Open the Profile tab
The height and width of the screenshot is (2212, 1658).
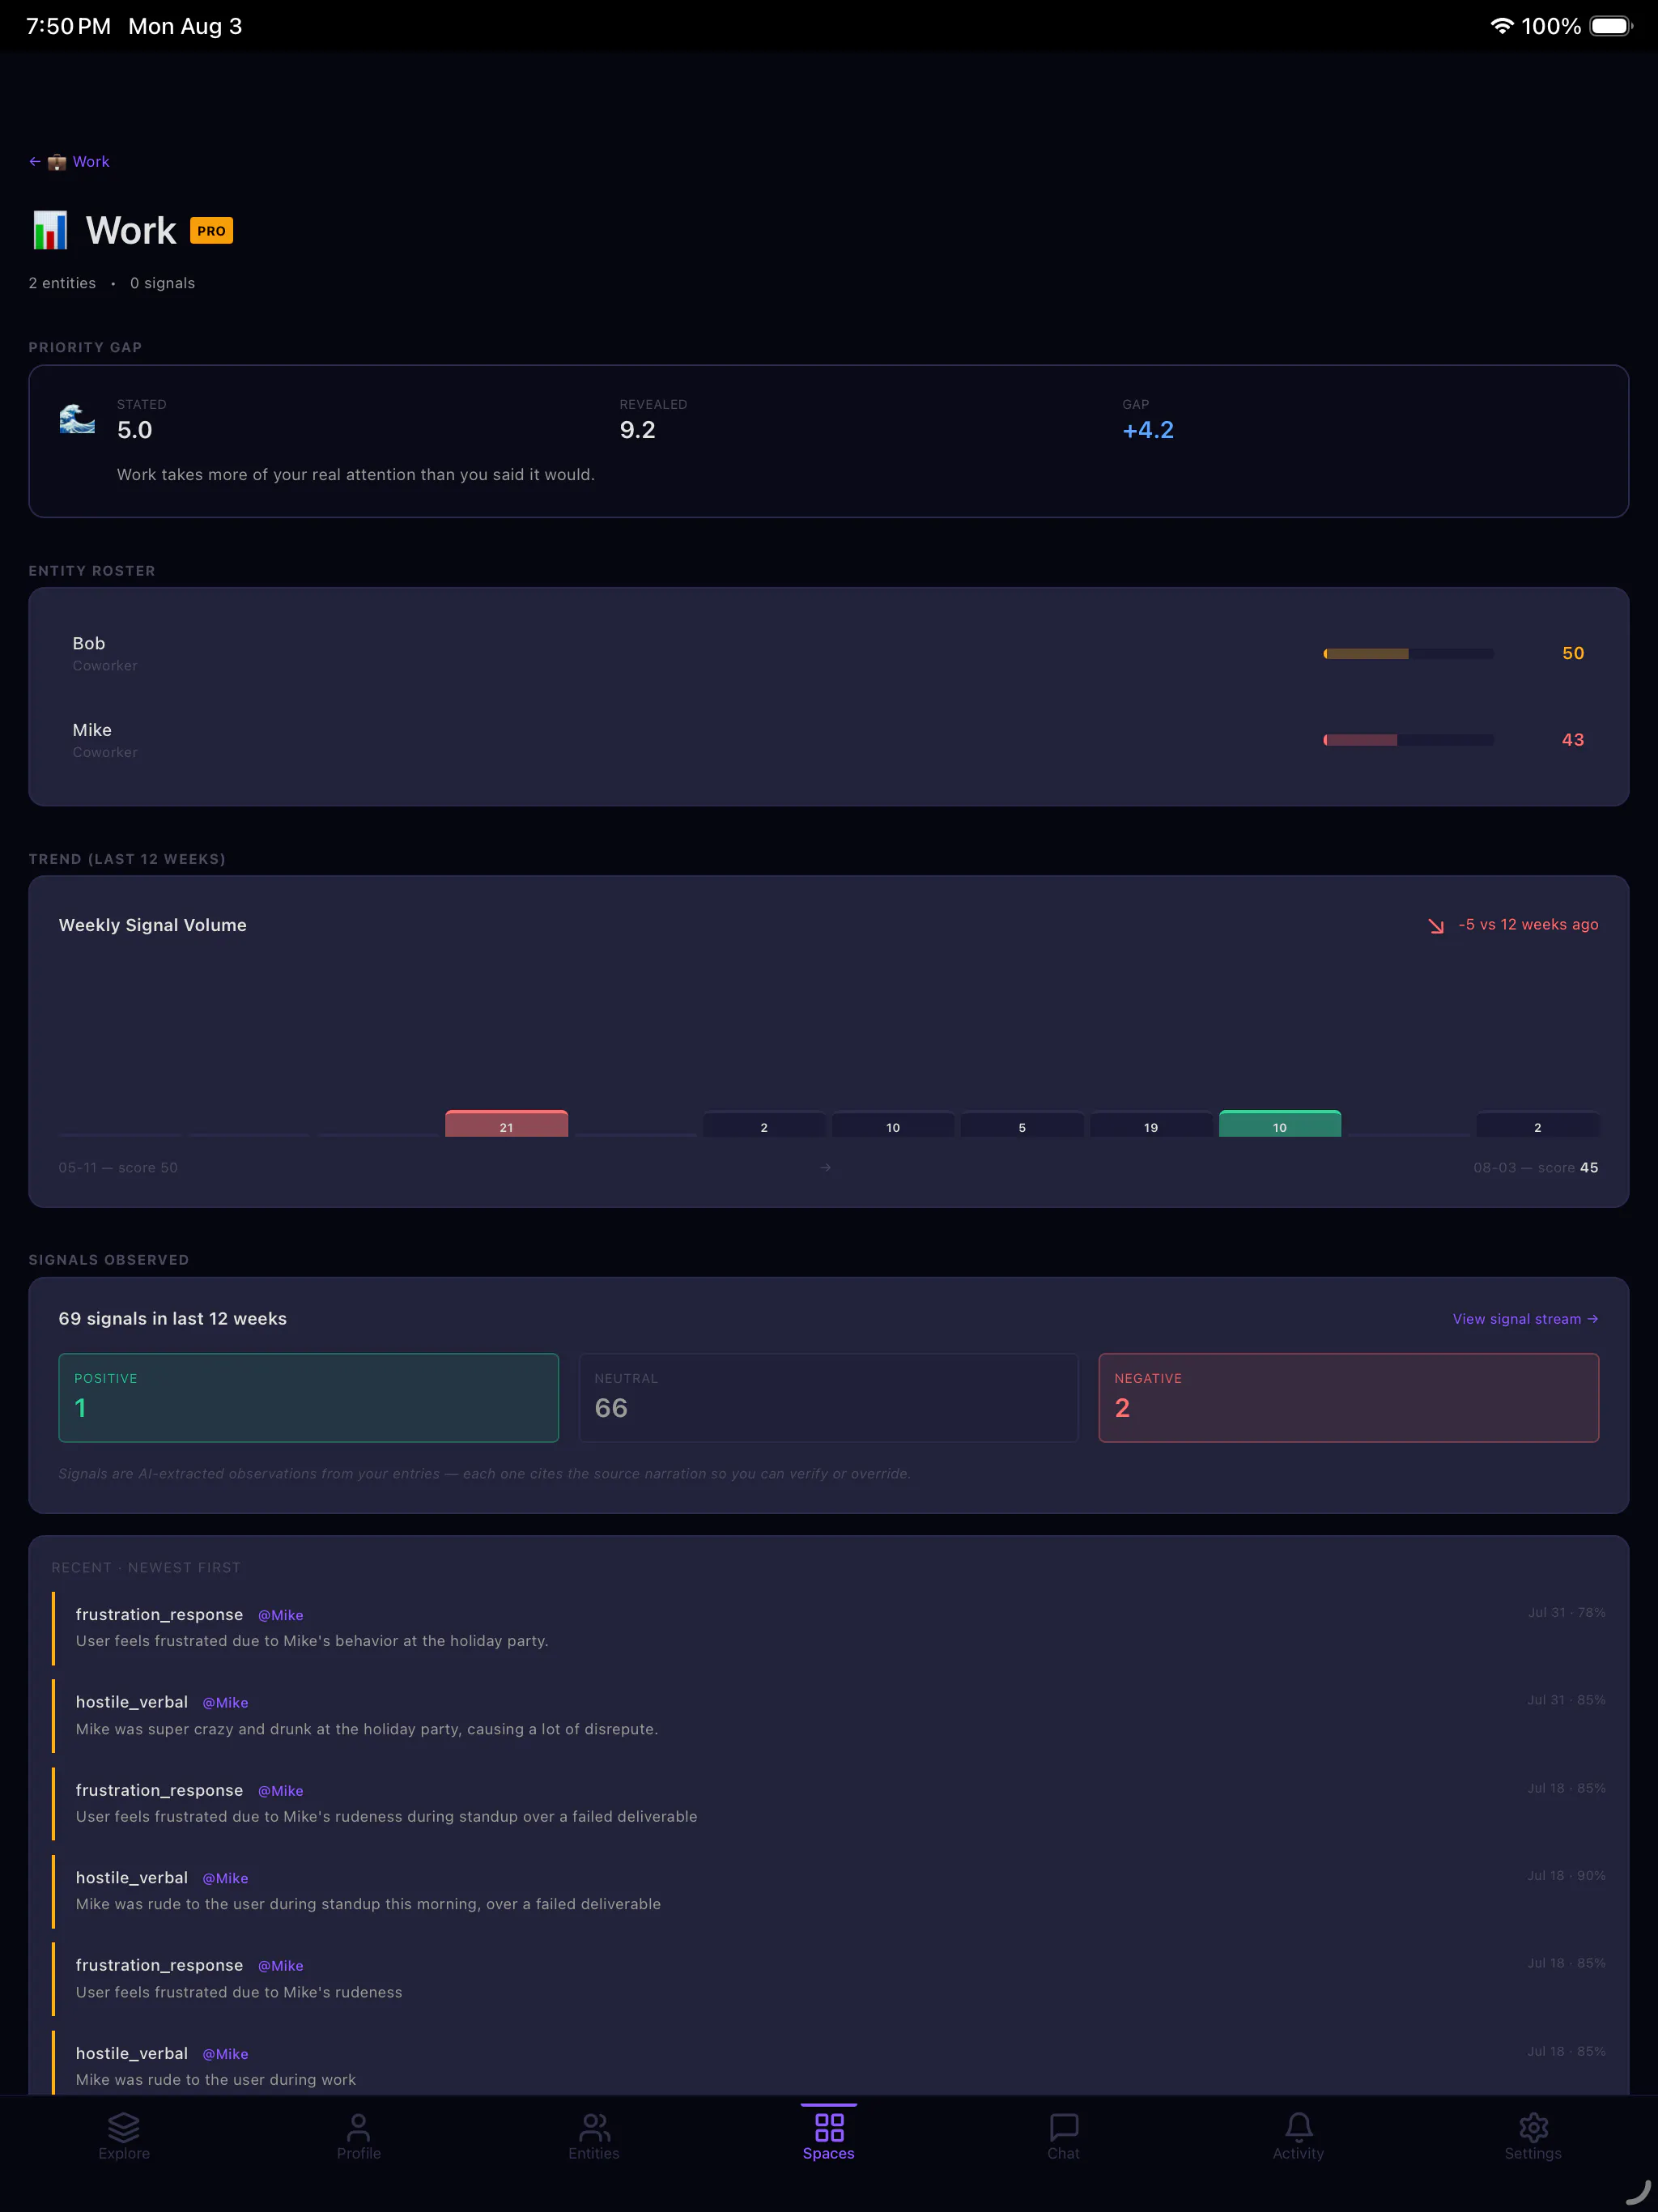tap(359, 2138)
